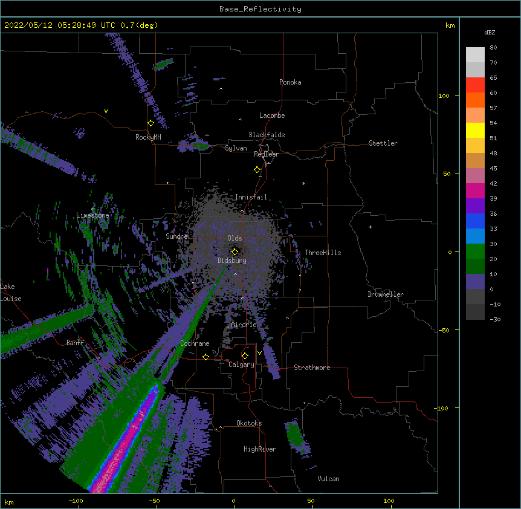Viewport: 521px width, 509px height.
Task: Click the Airdrie city label
Action: pos(244,325)
